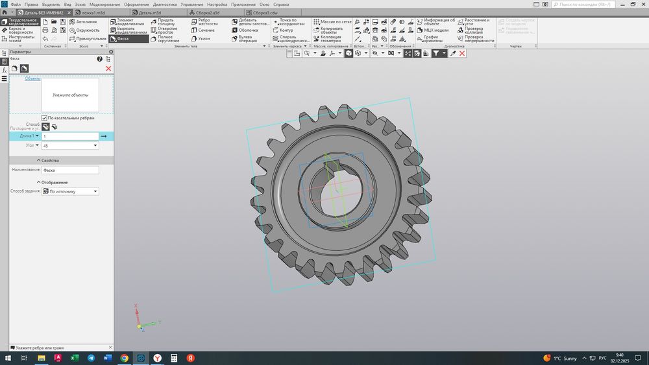The width and height of the screenshot is (649, 365).
Task: Toggle shaded cube display mode in view toolbar
Action: [x=349, y=53]
